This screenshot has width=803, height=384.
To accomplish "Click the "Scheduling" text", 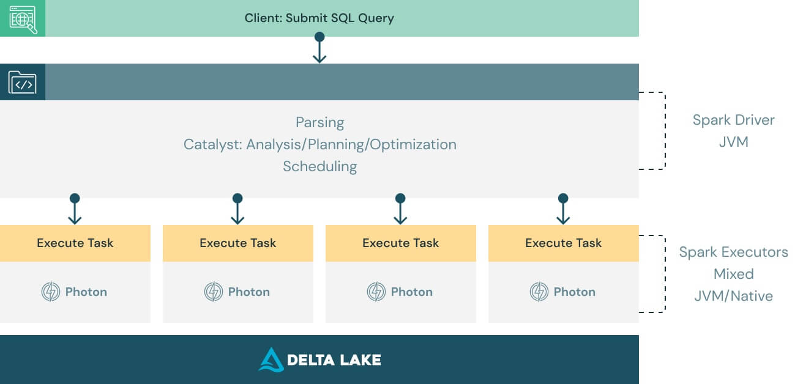I will [x=320, y=166].
